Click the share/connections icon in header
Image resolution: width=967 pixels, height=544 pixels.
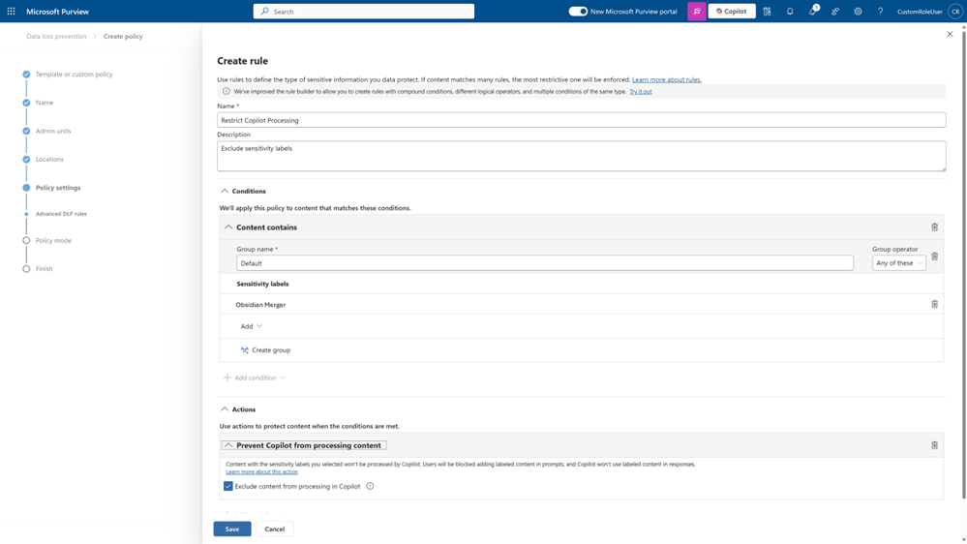[835, 11]
